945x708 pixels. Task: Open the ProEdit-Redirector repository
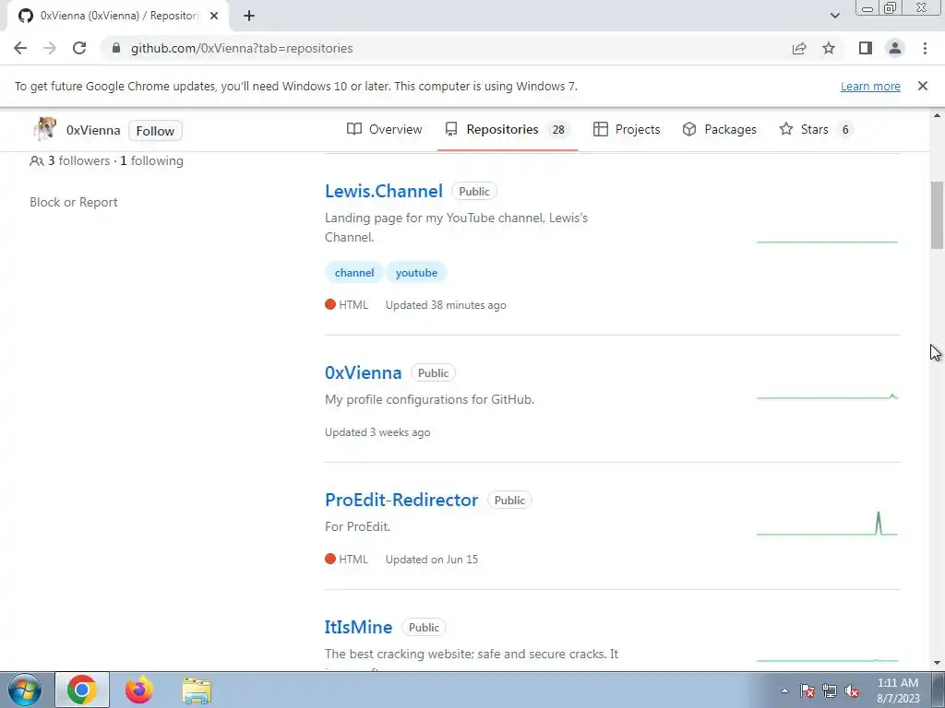401,500
